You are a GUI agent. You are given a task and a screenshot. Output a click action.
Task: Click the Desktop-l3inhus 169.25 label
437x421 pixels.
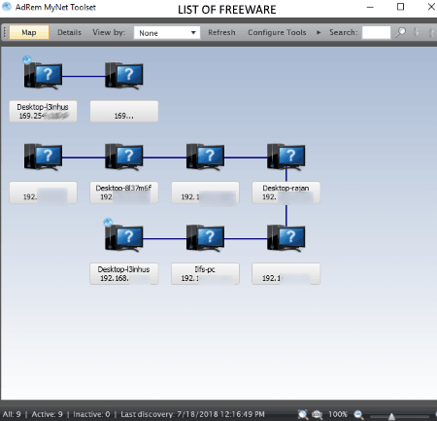43,111
